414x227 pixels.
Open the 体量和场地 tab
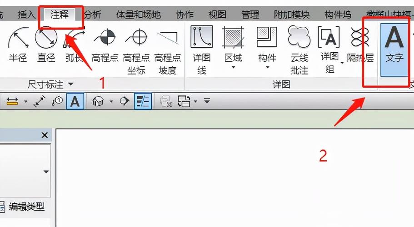[139, 15]
